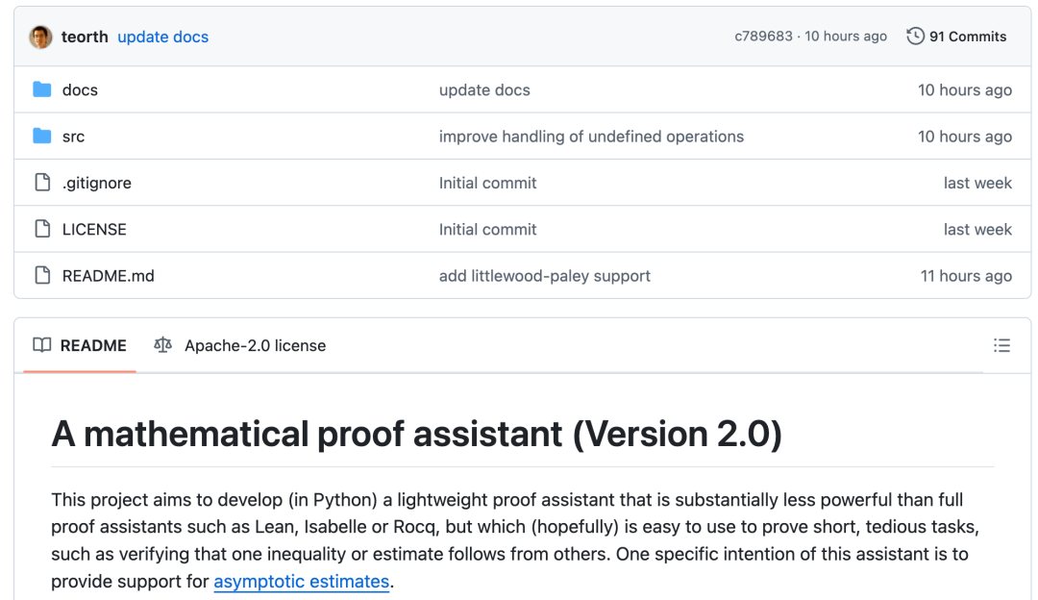Click the teorth user avatar
1038x600 pixels.
40,37
